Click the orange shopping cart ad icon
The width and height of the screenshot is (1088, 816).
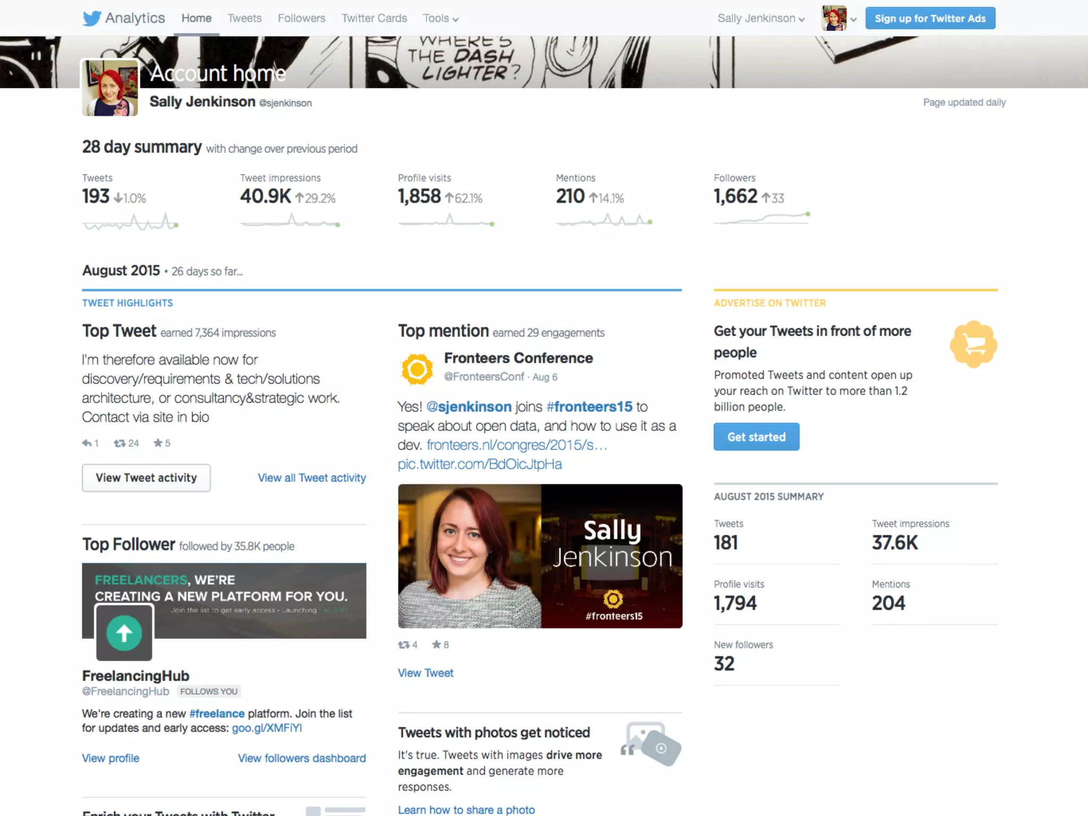[973, 344]
